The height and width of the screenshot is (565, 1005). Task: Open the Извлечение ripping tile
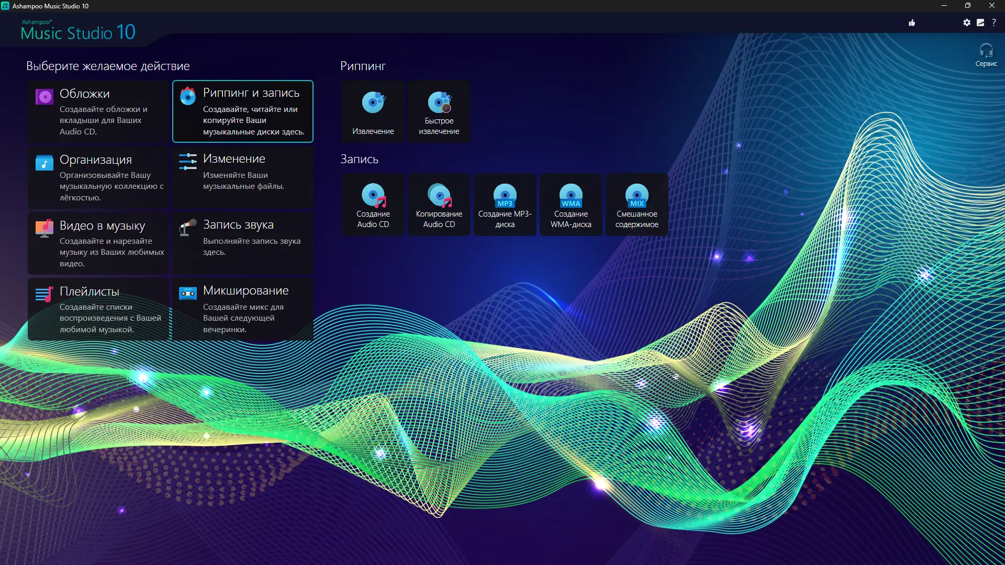[373, 111]
